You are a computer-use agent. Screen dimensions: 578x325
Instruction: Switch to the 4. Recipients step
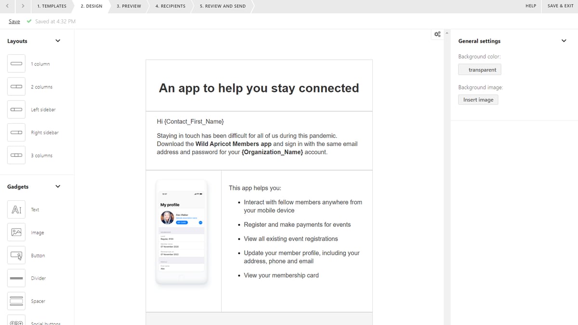(170, 6)
